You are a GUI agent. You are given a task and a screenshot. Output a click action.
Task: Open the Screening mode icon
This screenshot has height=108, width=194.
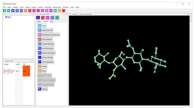point(52,18)
